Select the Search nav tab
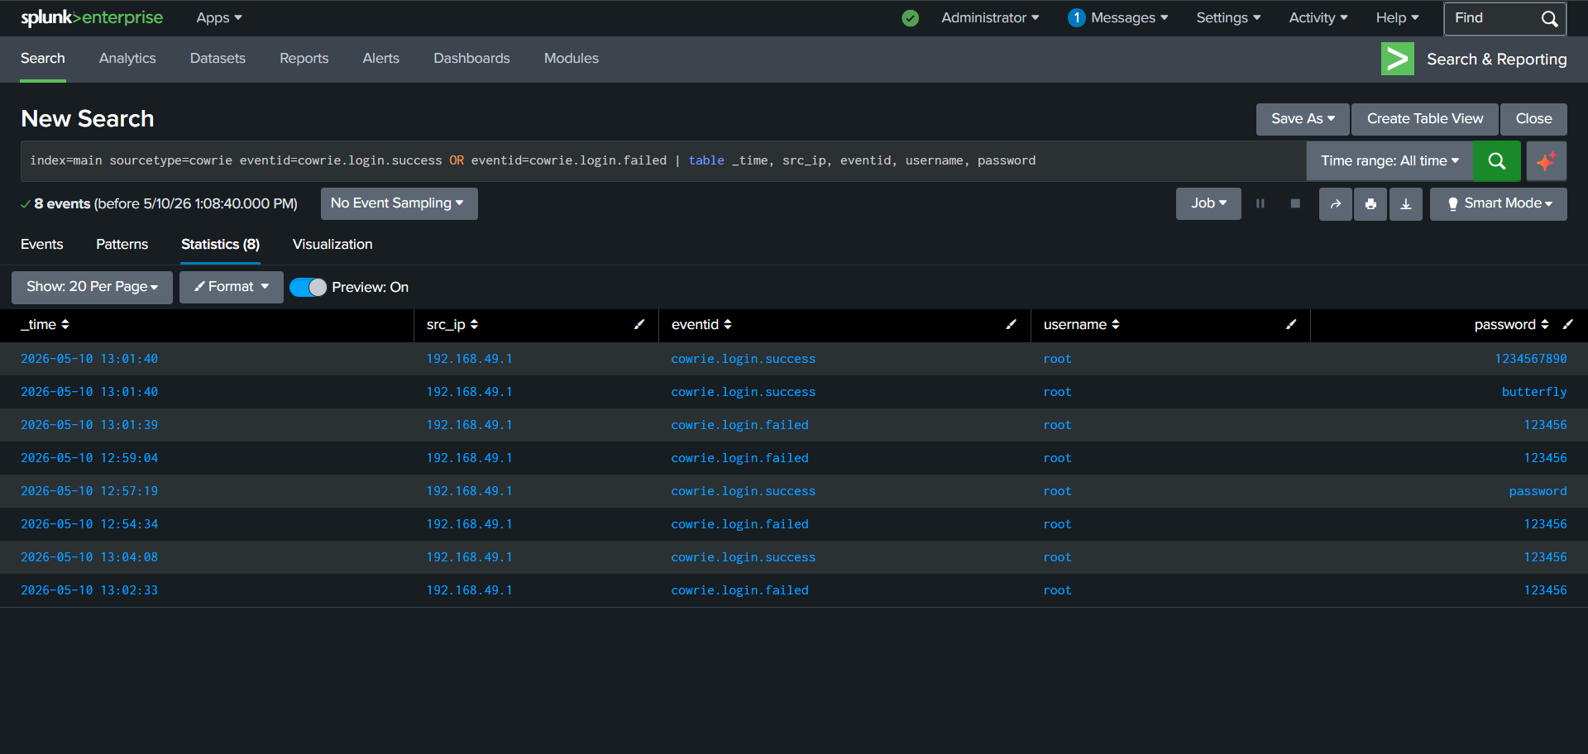This screenshot has height=754, width=1588. (43, 59)
